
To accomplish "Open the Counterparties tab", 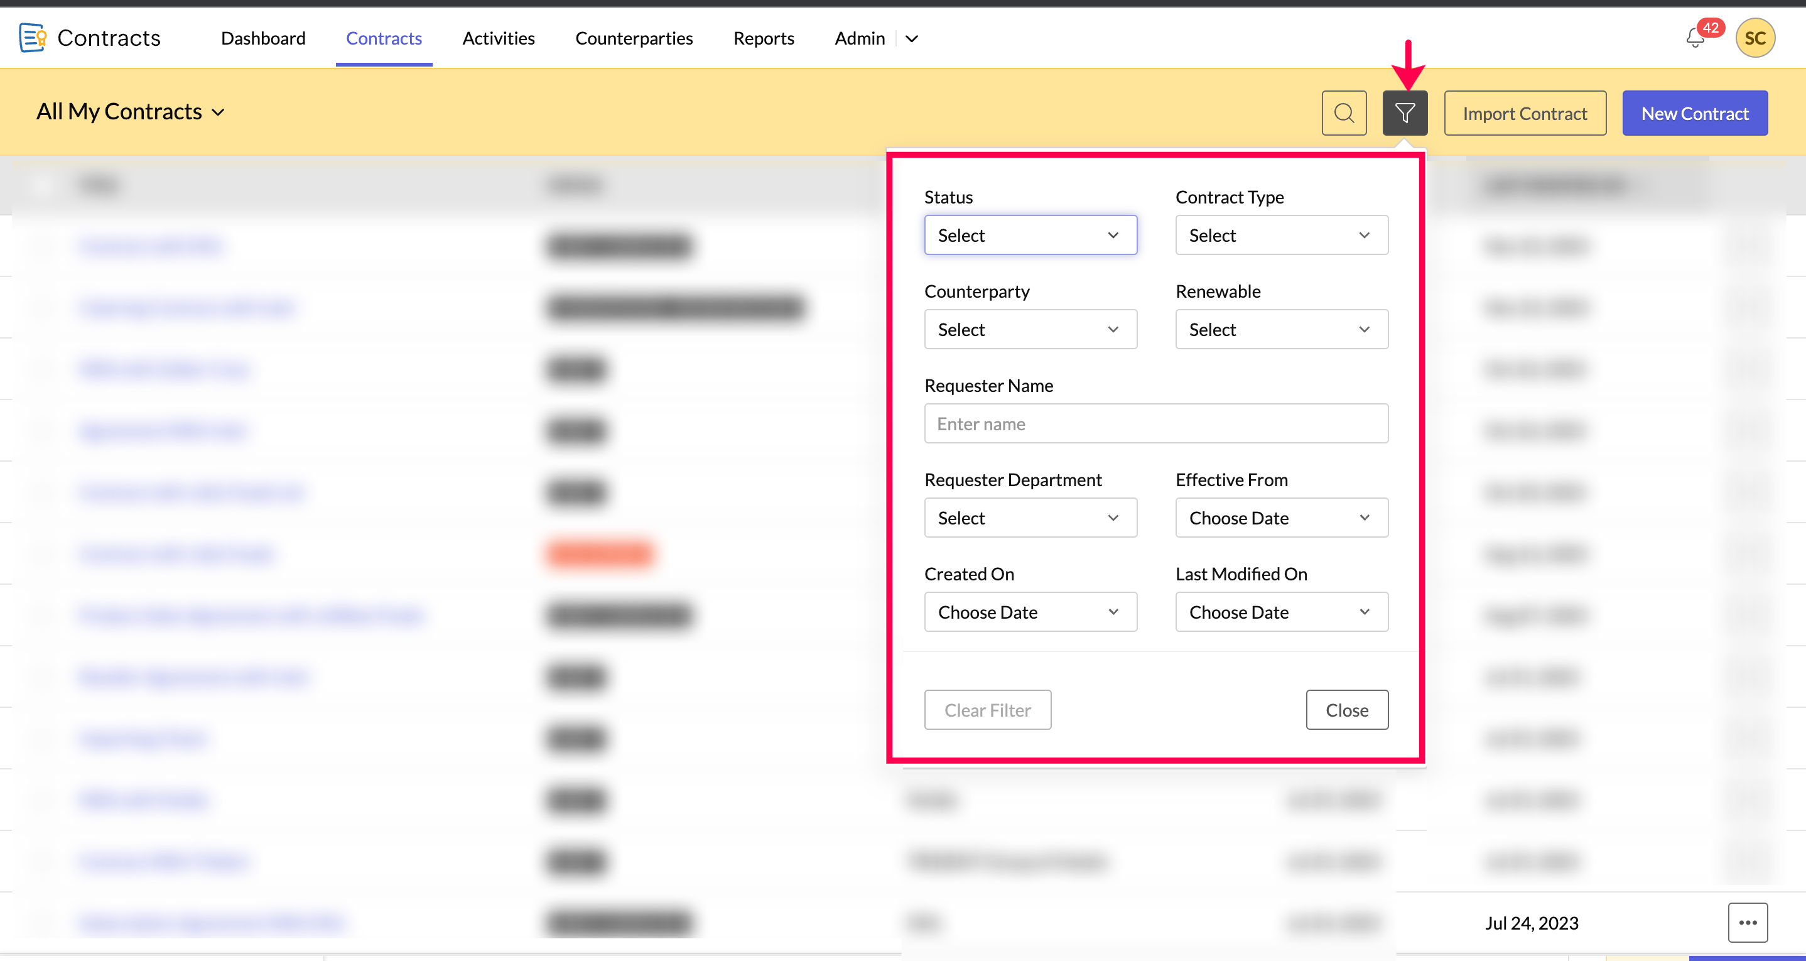I will coord(634,38).
